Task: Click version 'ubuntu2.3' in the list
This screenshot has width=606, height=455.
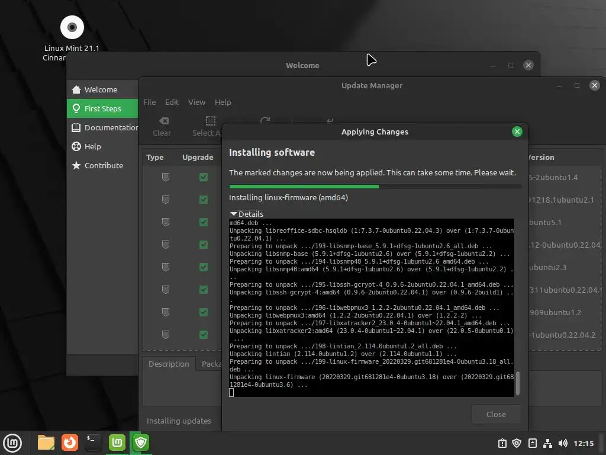Action: coord(547,267)
